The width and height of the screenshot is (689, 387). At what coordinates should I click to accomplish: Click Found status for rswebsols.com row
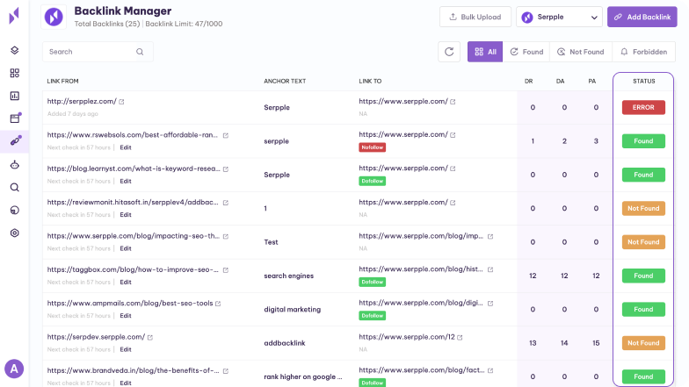click(x=643, y=141)
